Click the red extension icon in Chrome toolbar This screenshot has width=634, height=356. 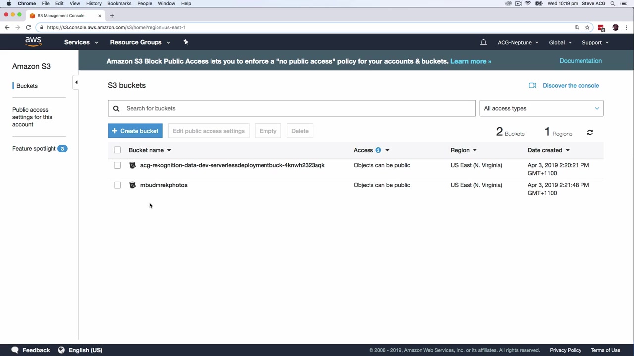pos(601,28)
